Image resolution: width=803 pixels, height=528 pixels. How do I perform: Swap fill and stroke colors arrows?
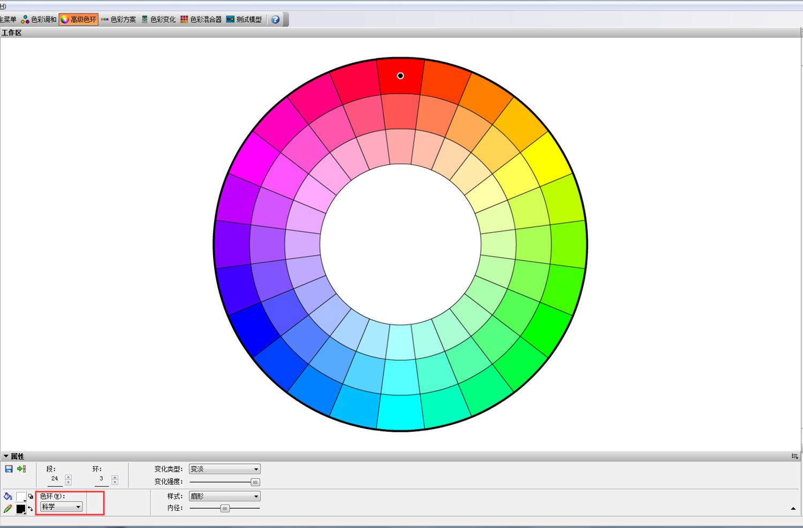pos(31,509)
